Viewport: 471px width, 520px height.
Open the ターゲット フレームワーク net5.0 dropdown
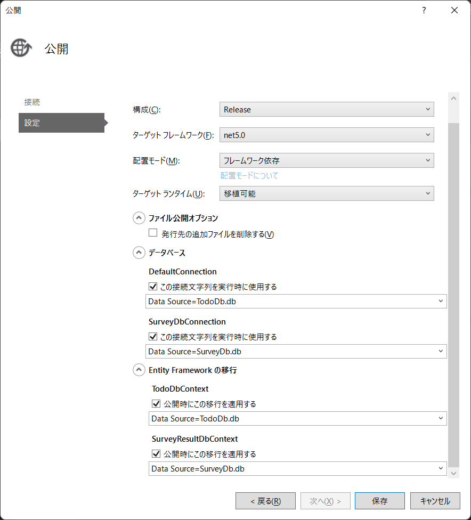tap(327, 135)
